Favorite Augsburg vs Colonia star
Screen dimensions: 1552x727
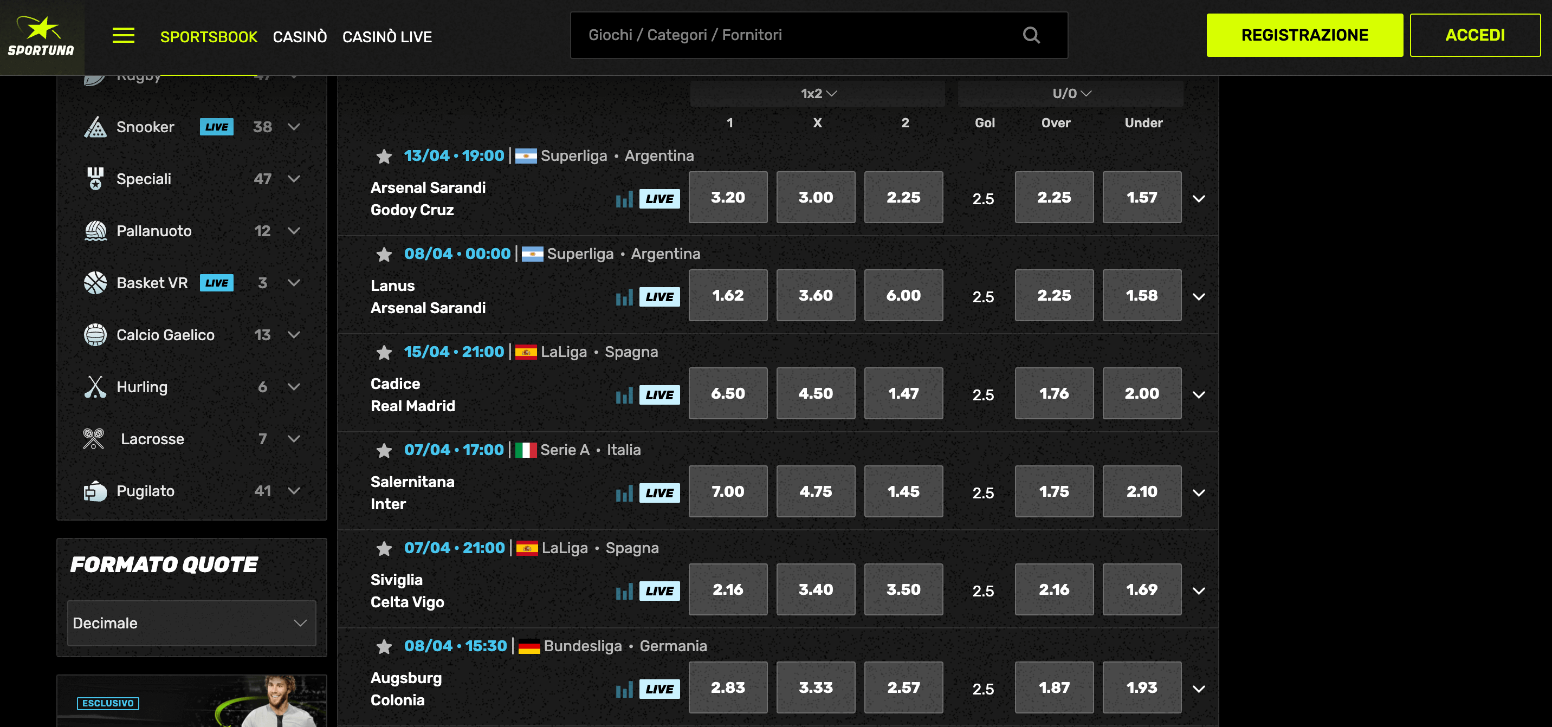[x=384, y=647]
